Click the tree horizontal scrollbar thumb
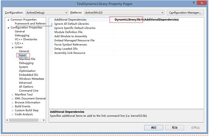The width and height of the screenshot is (212, 137). click(x=24, y=120)
